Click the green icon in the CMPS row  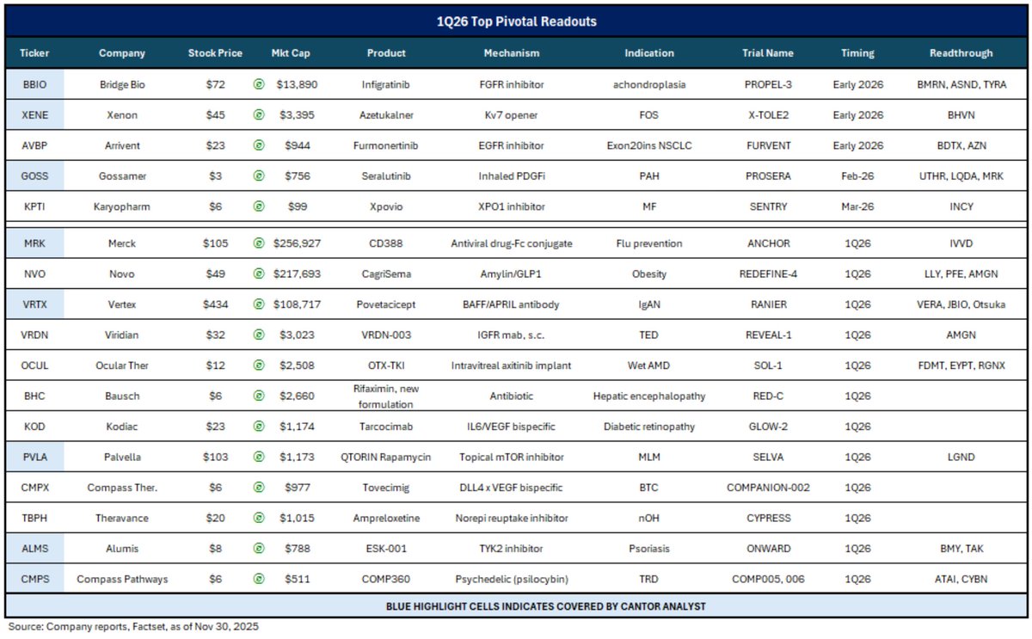pos(258,579)
